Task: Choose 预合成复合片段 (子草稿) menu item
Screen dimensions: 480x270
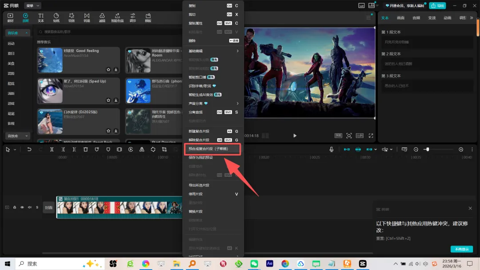Action: 212,149
